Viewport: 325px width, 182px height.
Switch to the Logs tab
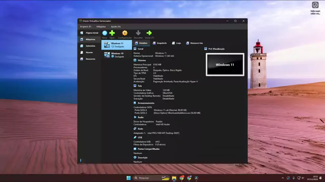click(x=177, y=43)
